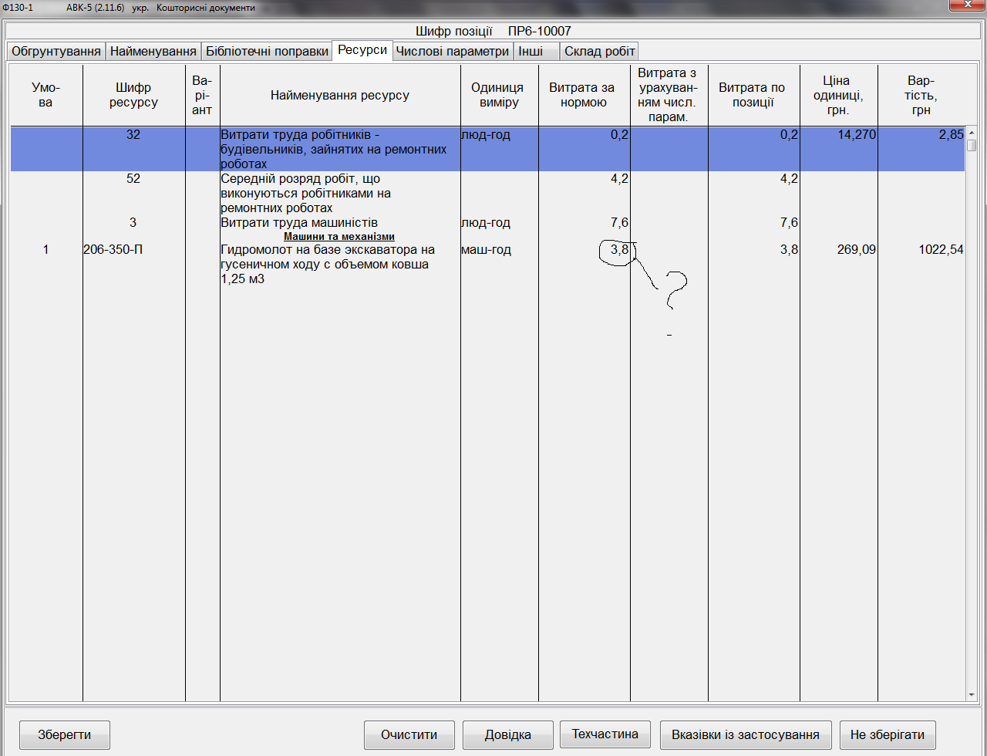Screen dimensions: 987x756
Task: Click the Зберегти button
Action: click(x=65, y=734)
